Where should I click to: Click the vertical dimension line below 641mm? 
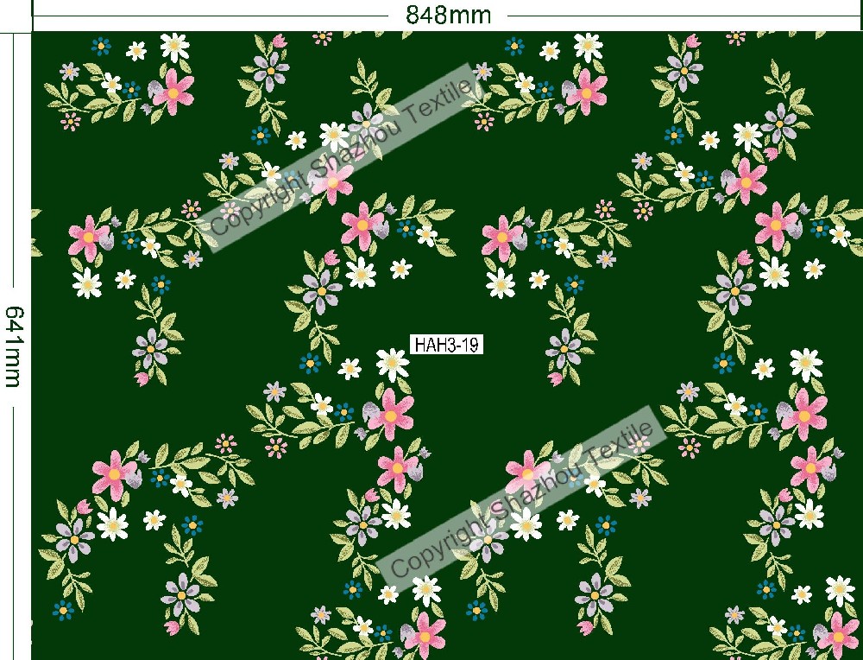pos(15,518)
